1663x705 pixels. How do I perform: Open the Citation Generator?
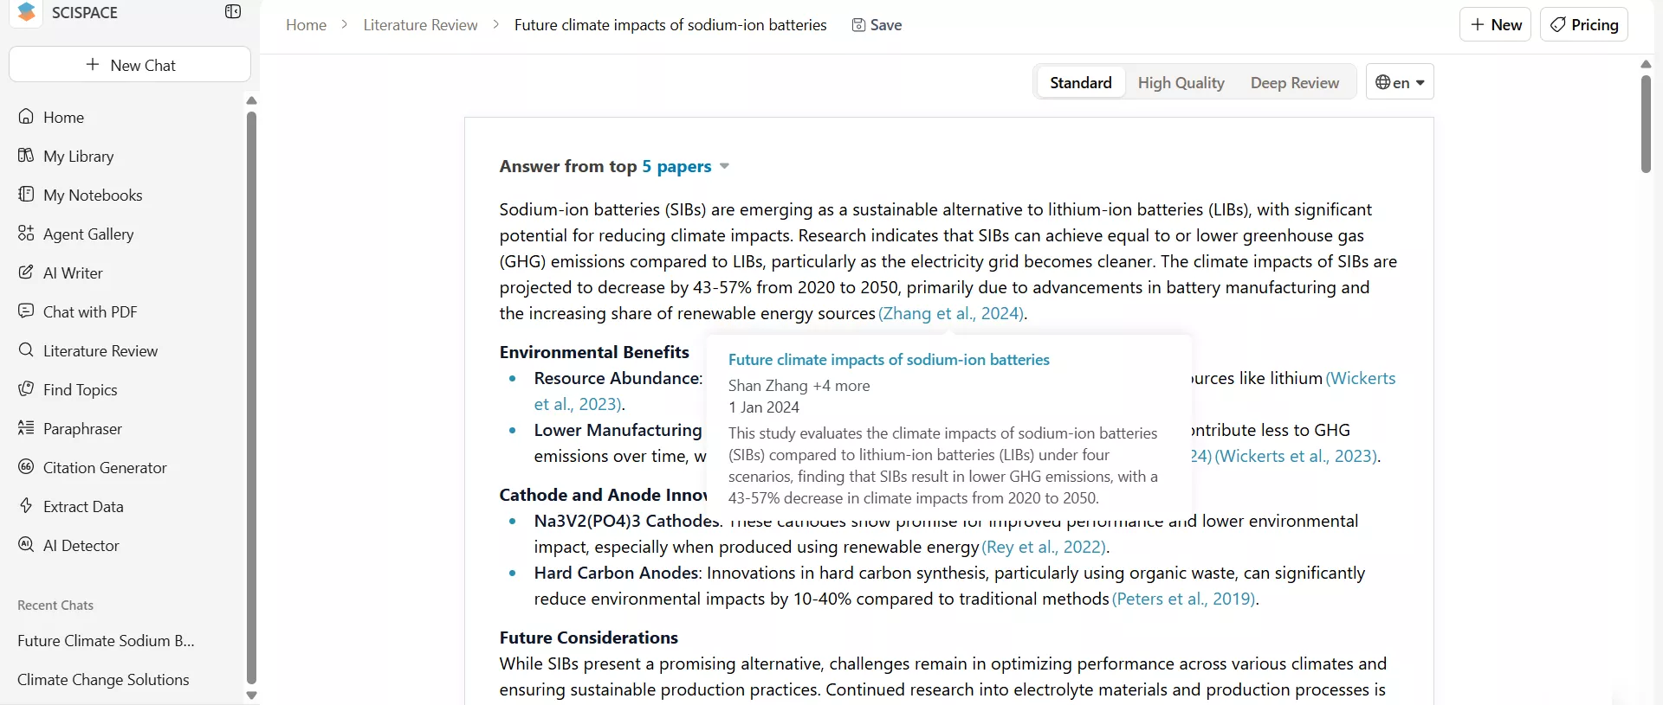click(105, 468)
